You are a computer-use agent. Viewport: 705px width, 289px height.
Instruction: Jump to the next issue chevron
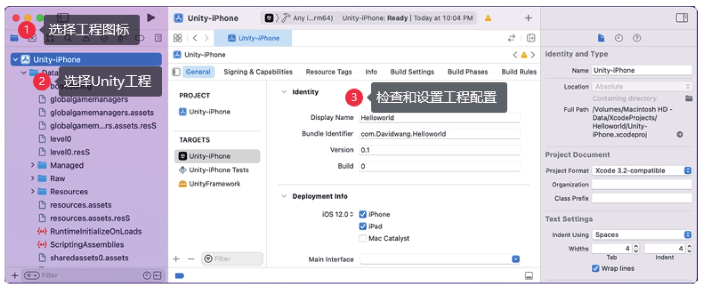coord(533,55)
